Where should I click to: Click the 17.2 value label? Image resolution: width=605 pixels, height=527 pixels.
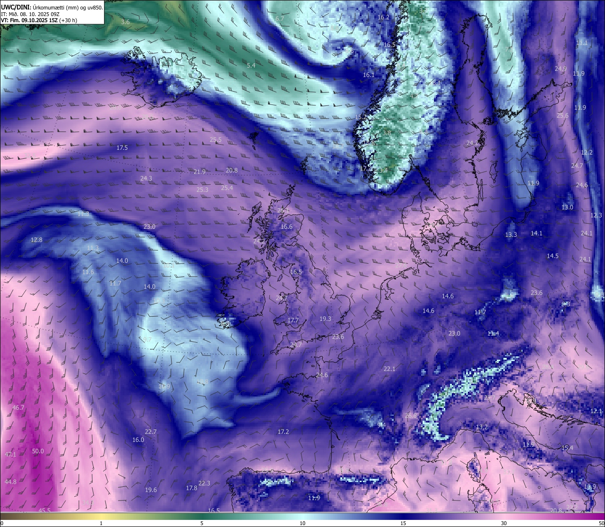pyautogui.click(x=283, y=432)
